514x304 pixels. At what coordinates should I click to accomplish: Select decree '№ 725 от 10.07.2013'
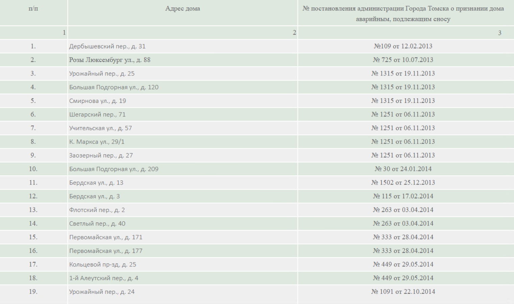(403, 60)
